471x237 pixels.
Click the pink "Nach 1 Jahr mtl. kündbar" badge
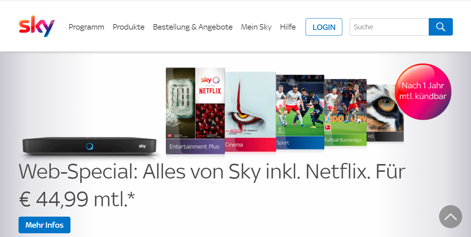pos(423,91)
